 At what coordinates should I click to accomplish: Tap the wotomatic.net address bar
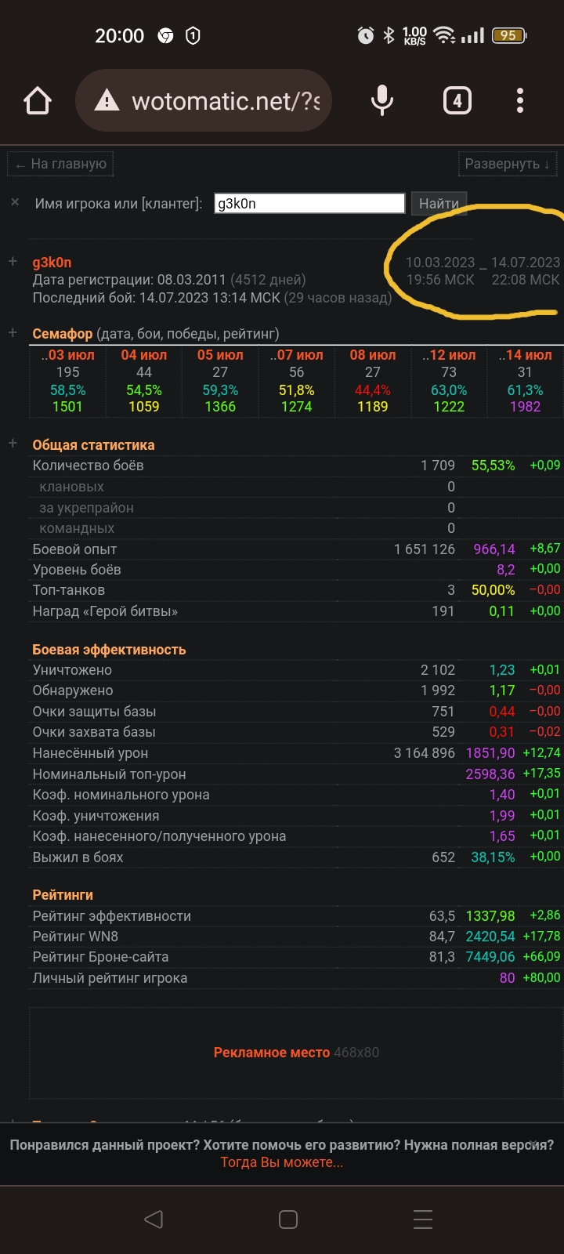pyautogui.click(x=226, y=101)
